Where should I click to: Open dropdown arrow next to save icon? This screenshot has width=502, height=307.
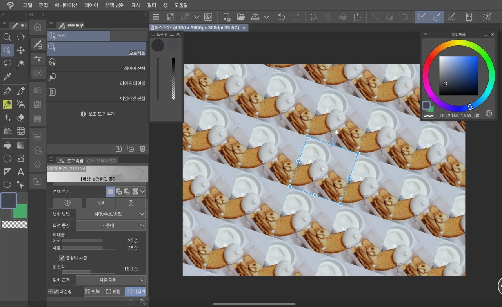pyautogui.click(x=267, y=17)
